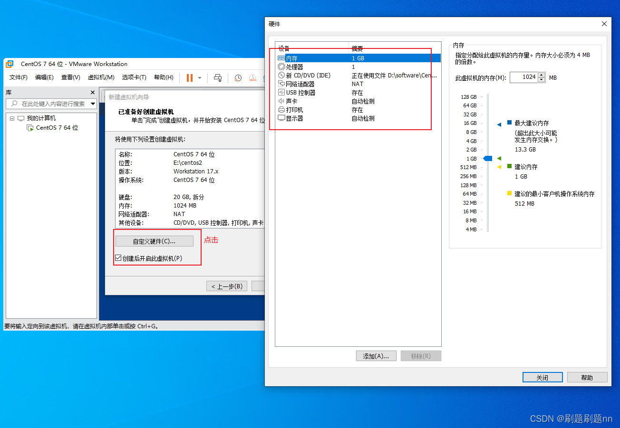Click the 自定义硬件(C)... button
620x428 pixels.
pos(155,241)
